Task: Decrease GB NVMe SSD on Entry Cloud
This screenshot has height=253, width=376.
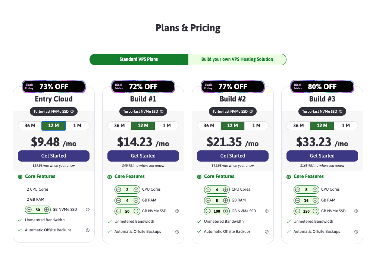Action: click(29, 210)
